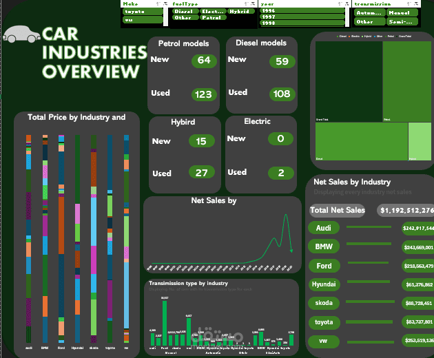Click Electric Used value 2
This screenshot has width=434, height=358.
[281, 173]
